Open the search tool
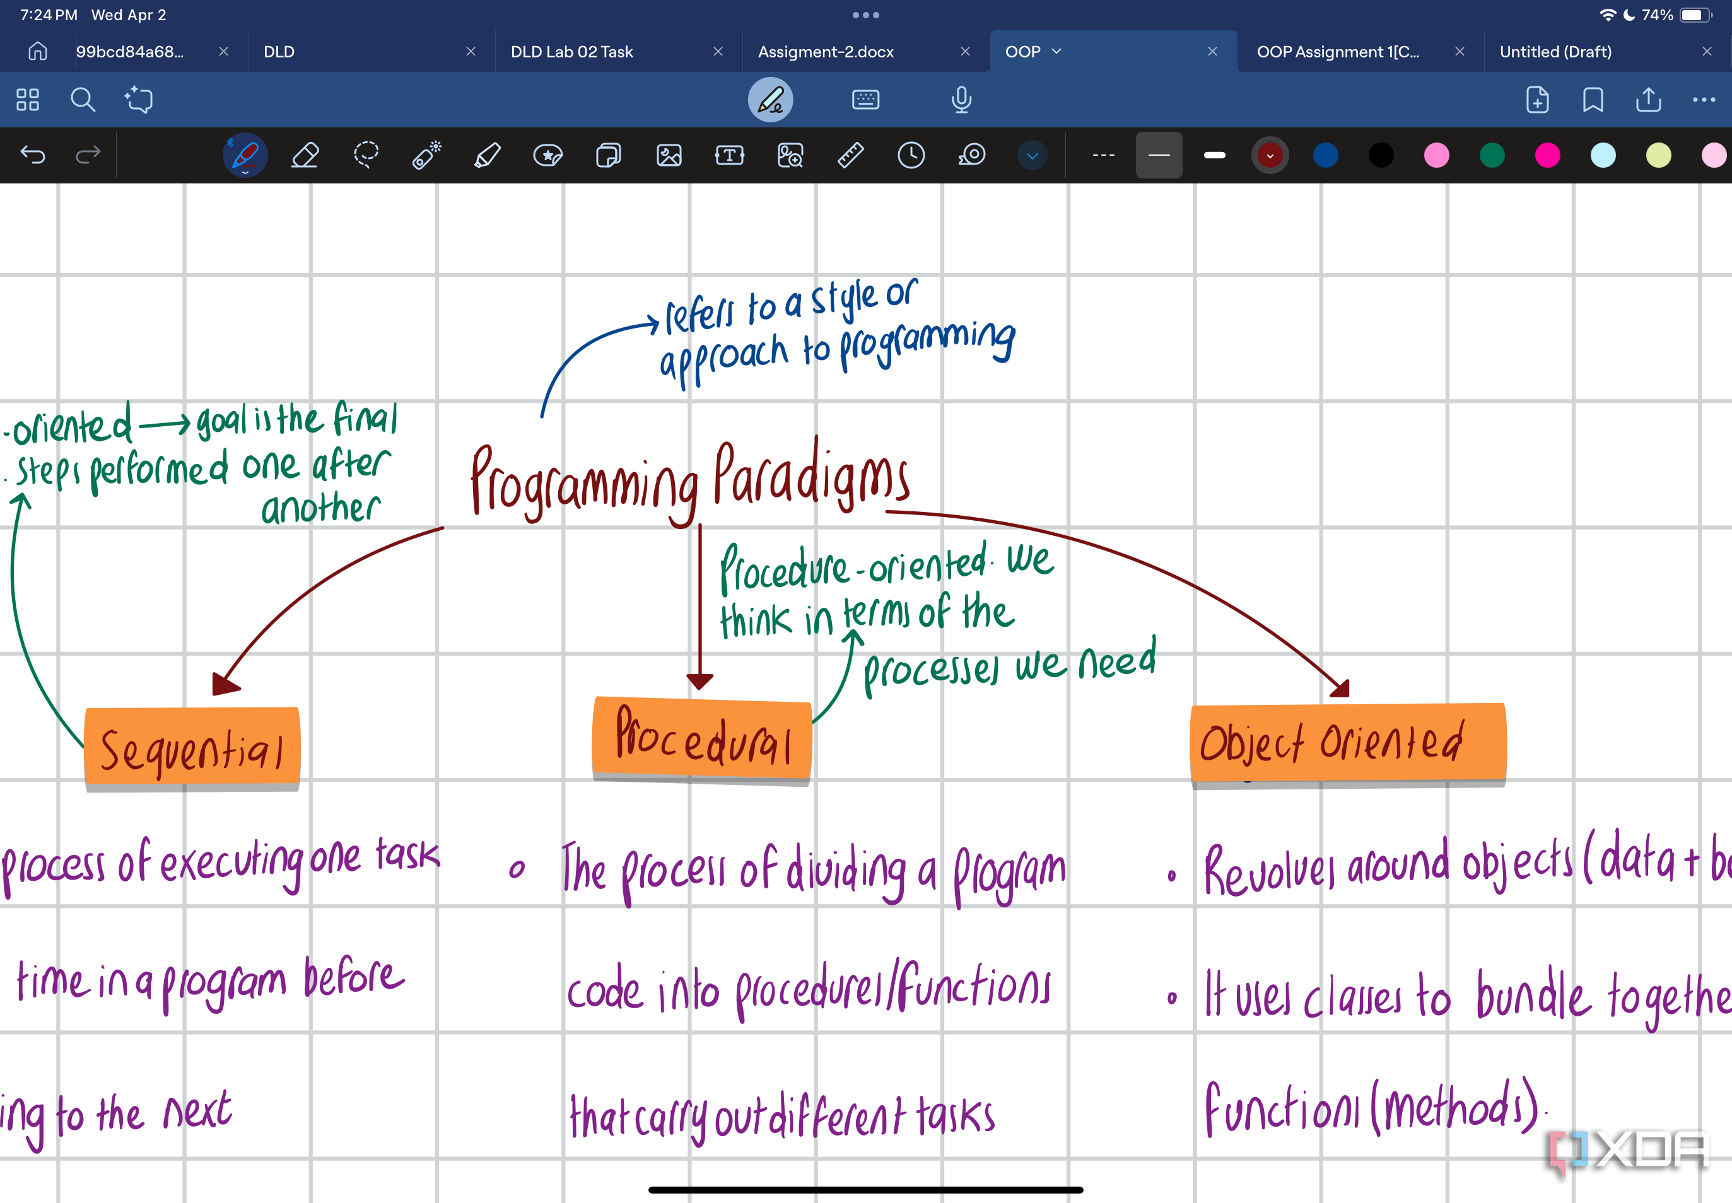This screenshot has height=1203, width=1732. (x=83, y=100)
